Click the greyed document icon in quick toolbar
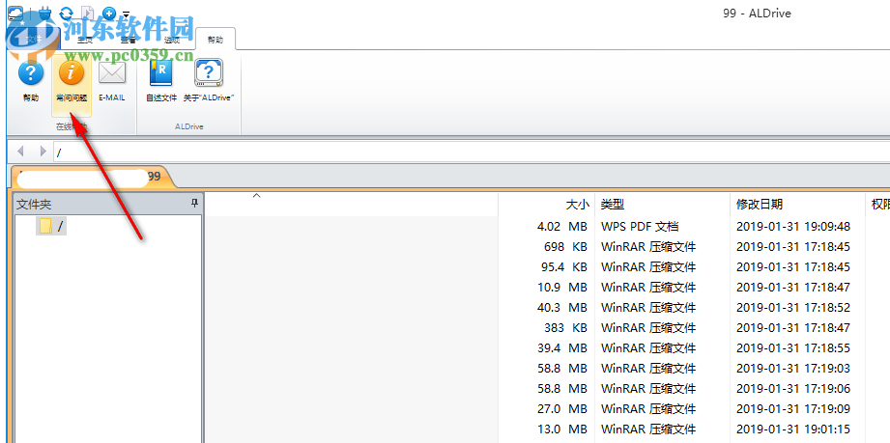Viewport: 890px width, 443px height. 87,13
